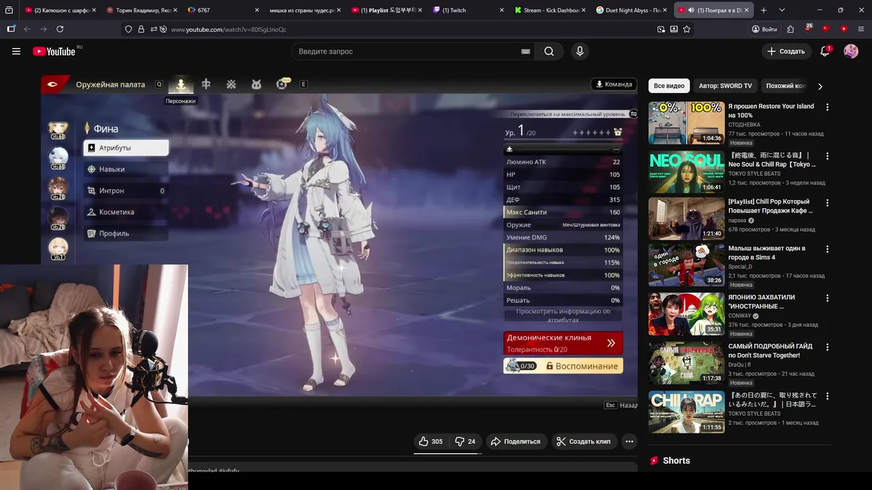Open options for last TOKYO STYLE BEATS video
The width and height of the screenshot is (872, 490).
coord(827,395)
